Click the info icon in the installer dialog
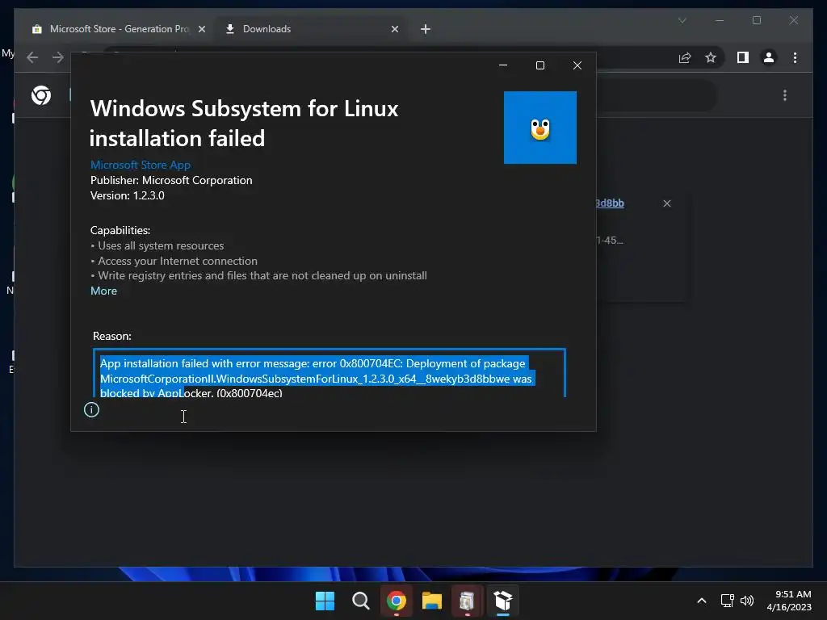The height and width of the screenshot is (620, 827). pyautogui.click(x=91, y=409)
